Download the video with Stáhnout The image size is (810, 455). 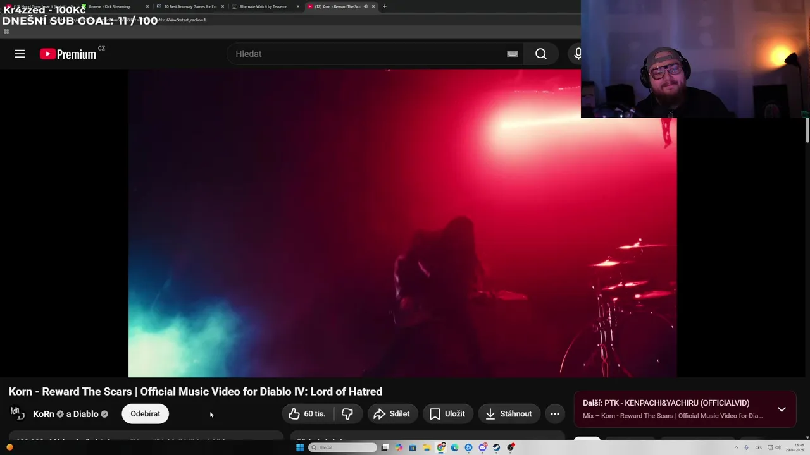click(x=509, y=414)
